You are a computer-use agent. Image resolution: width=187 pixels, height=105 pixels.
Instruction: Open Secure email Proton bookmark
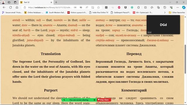pos(12,12)
